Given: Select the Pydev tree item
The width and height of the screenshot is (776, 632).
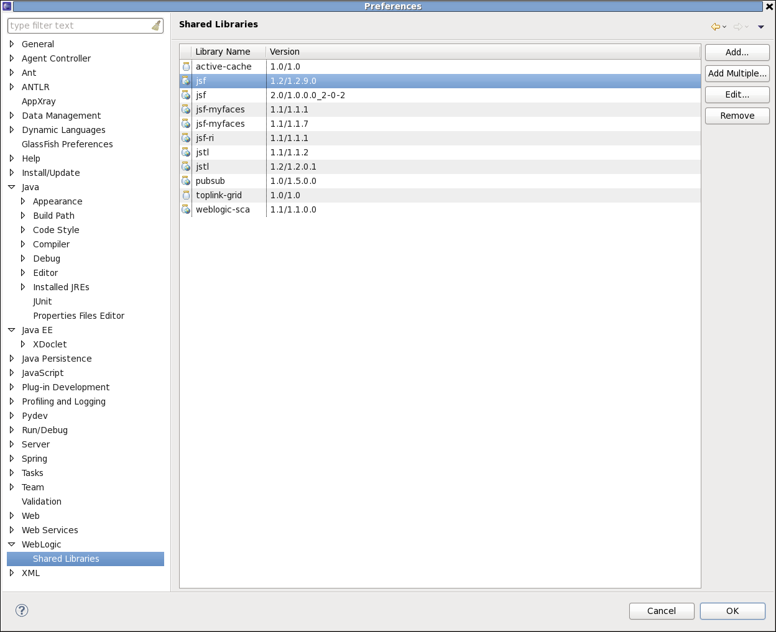Looking at the screenshot, I should 35,416.
